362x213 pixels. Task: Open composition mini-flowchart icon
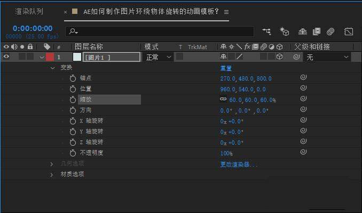click(x=266, y=31)
